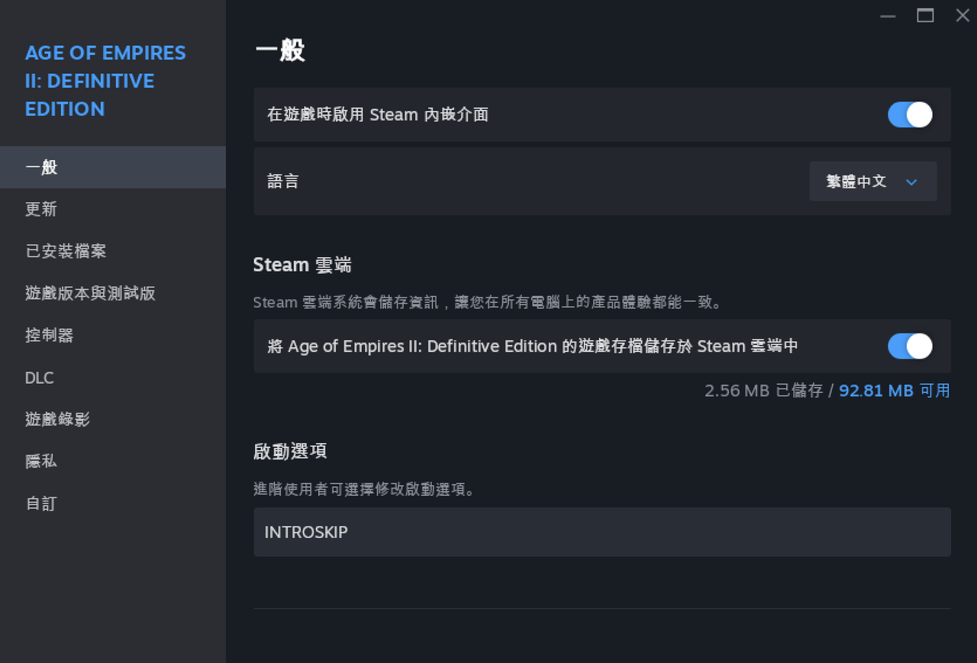Disable Steam 雲端 save sync toggle
977x663 pixels.
point(910,346)
